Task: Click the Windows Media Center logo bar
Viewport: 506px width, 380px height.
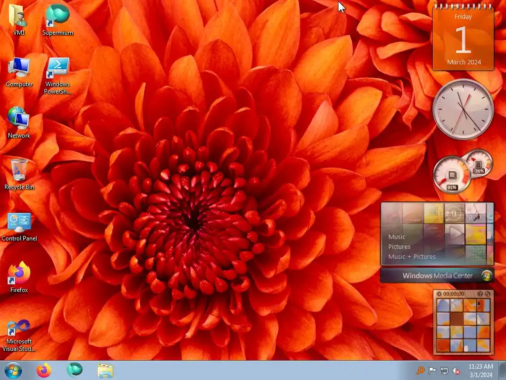Action: click(x=437, y=276)
